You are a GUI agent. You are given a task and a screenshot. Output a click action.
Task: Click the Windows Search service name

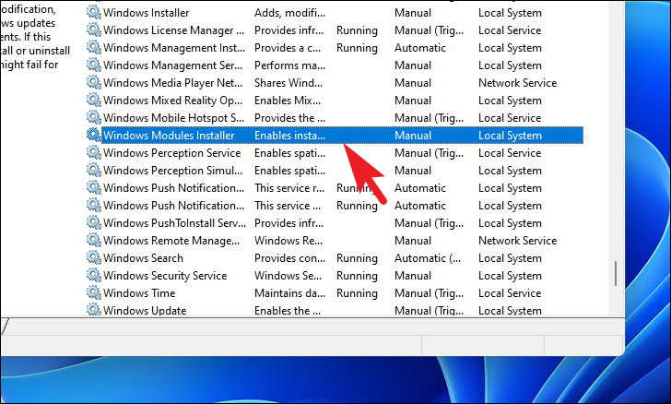coord(143,258)
